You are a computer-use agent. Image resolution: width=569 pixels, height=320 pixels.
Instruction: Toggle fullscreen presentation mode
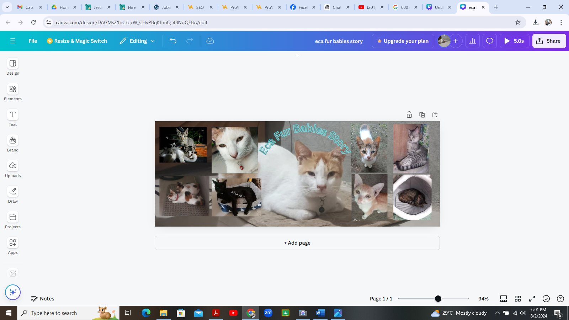[532, 299]
